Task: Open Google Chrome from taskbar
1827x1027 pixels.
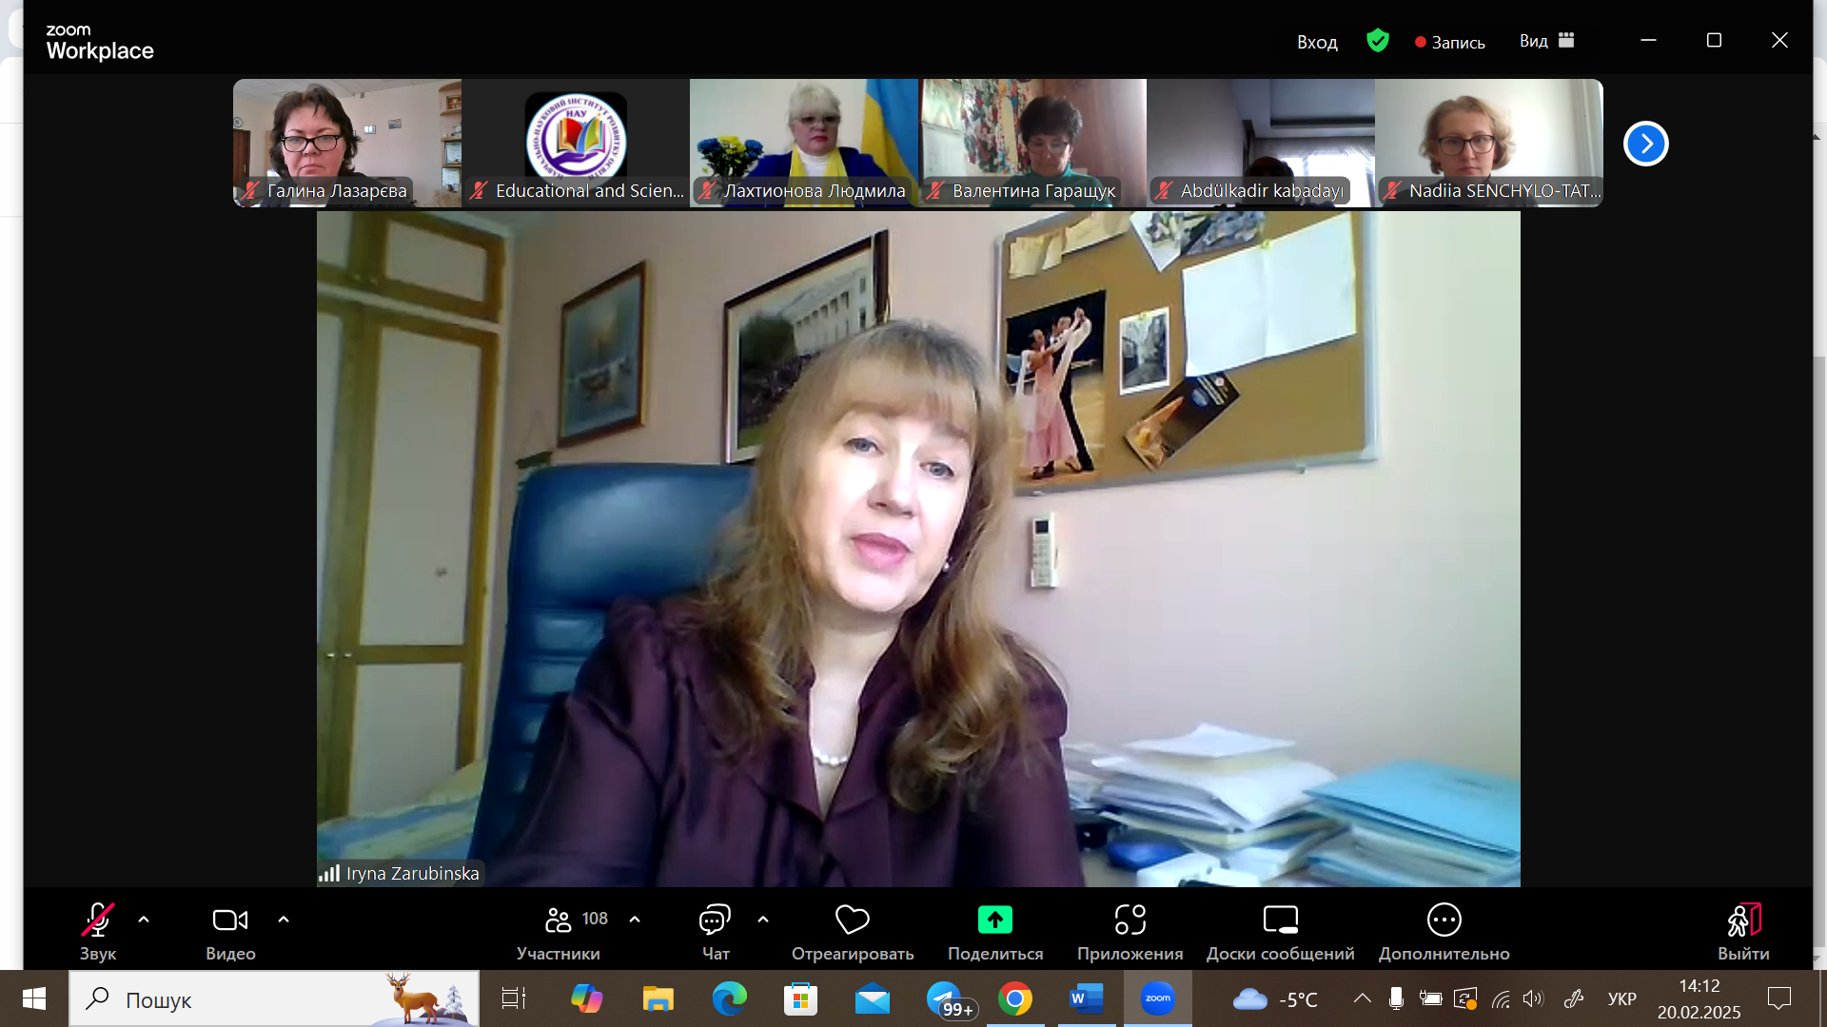Action: 1015,999
